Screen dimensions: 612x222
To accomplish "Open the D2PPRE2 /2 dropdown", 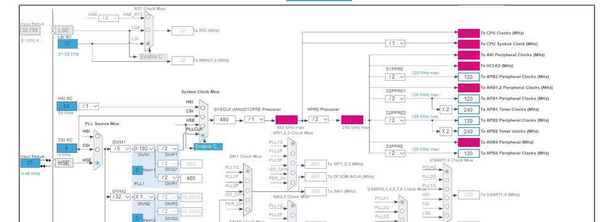I will (x=395, y=120).
